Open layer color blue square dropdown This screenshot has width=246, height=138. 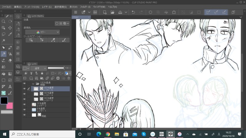pos(68,73)
